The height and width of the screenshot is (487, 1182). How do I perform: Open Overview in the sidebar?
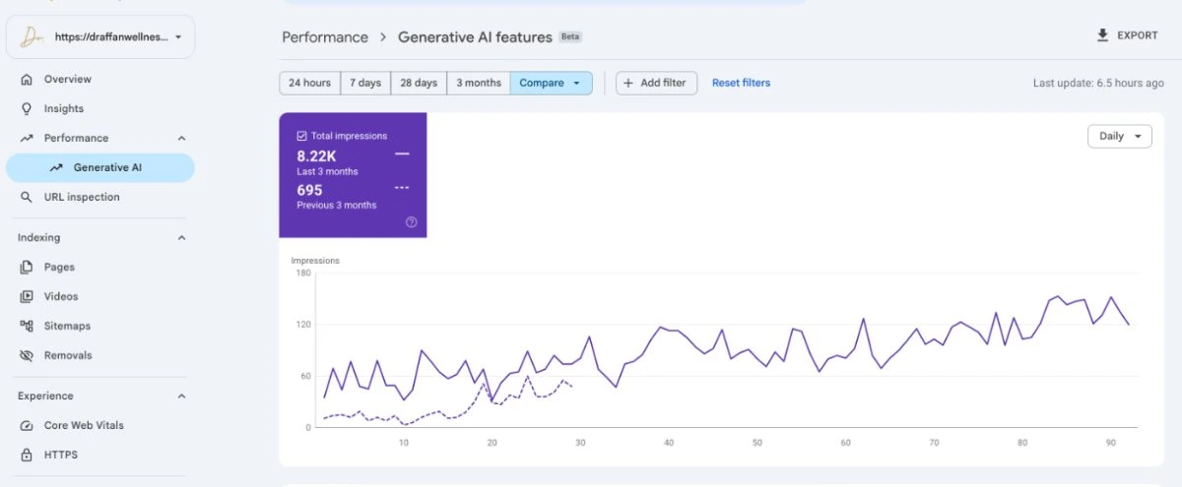click(100, 80)
